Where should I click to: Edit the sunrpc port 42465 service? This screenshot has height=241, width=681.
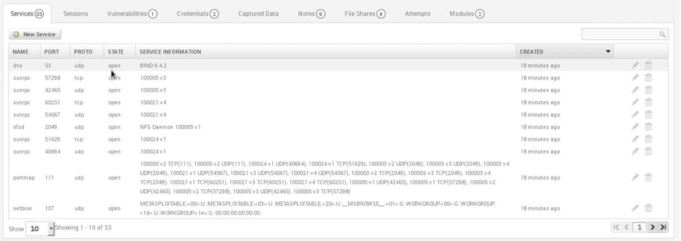click(635, 90)
